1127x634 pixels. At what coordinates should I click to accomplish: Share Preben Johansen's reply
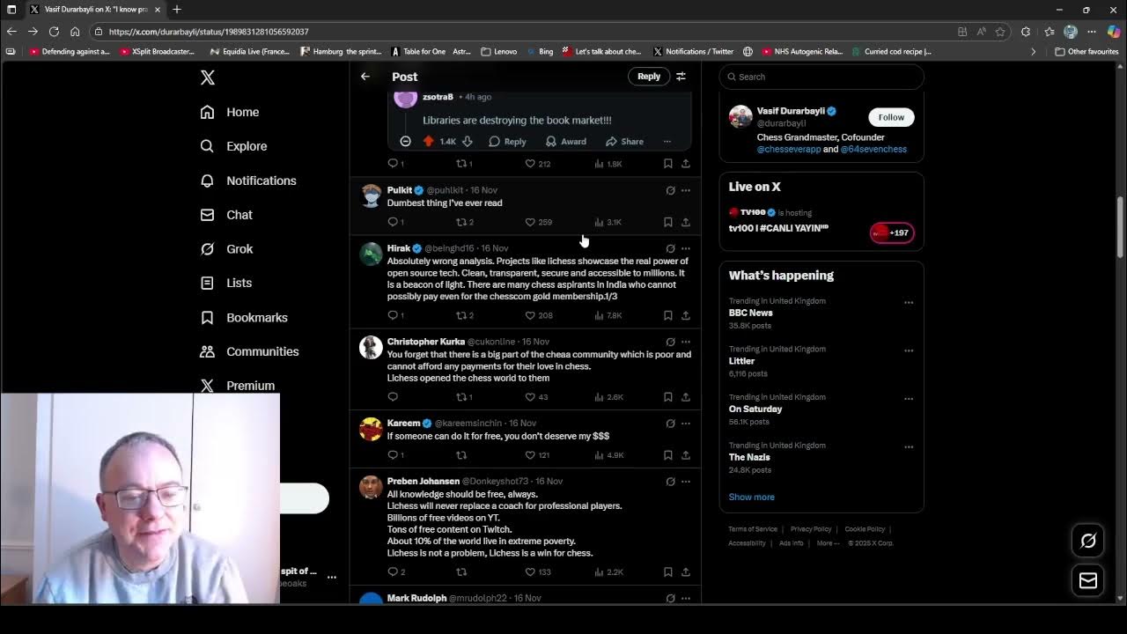(x=686, y=572)
